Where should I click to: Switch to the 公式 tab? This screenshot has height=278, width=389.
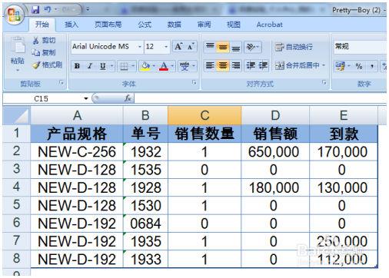[x=145, y=25]
